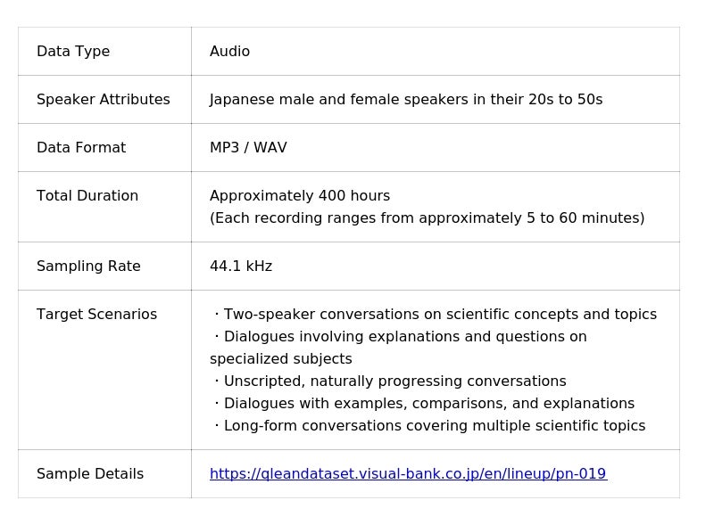This screenshot has width=714, height=525.
Task: Click the 'Total Duration' row label
Action: pos(87,196)
